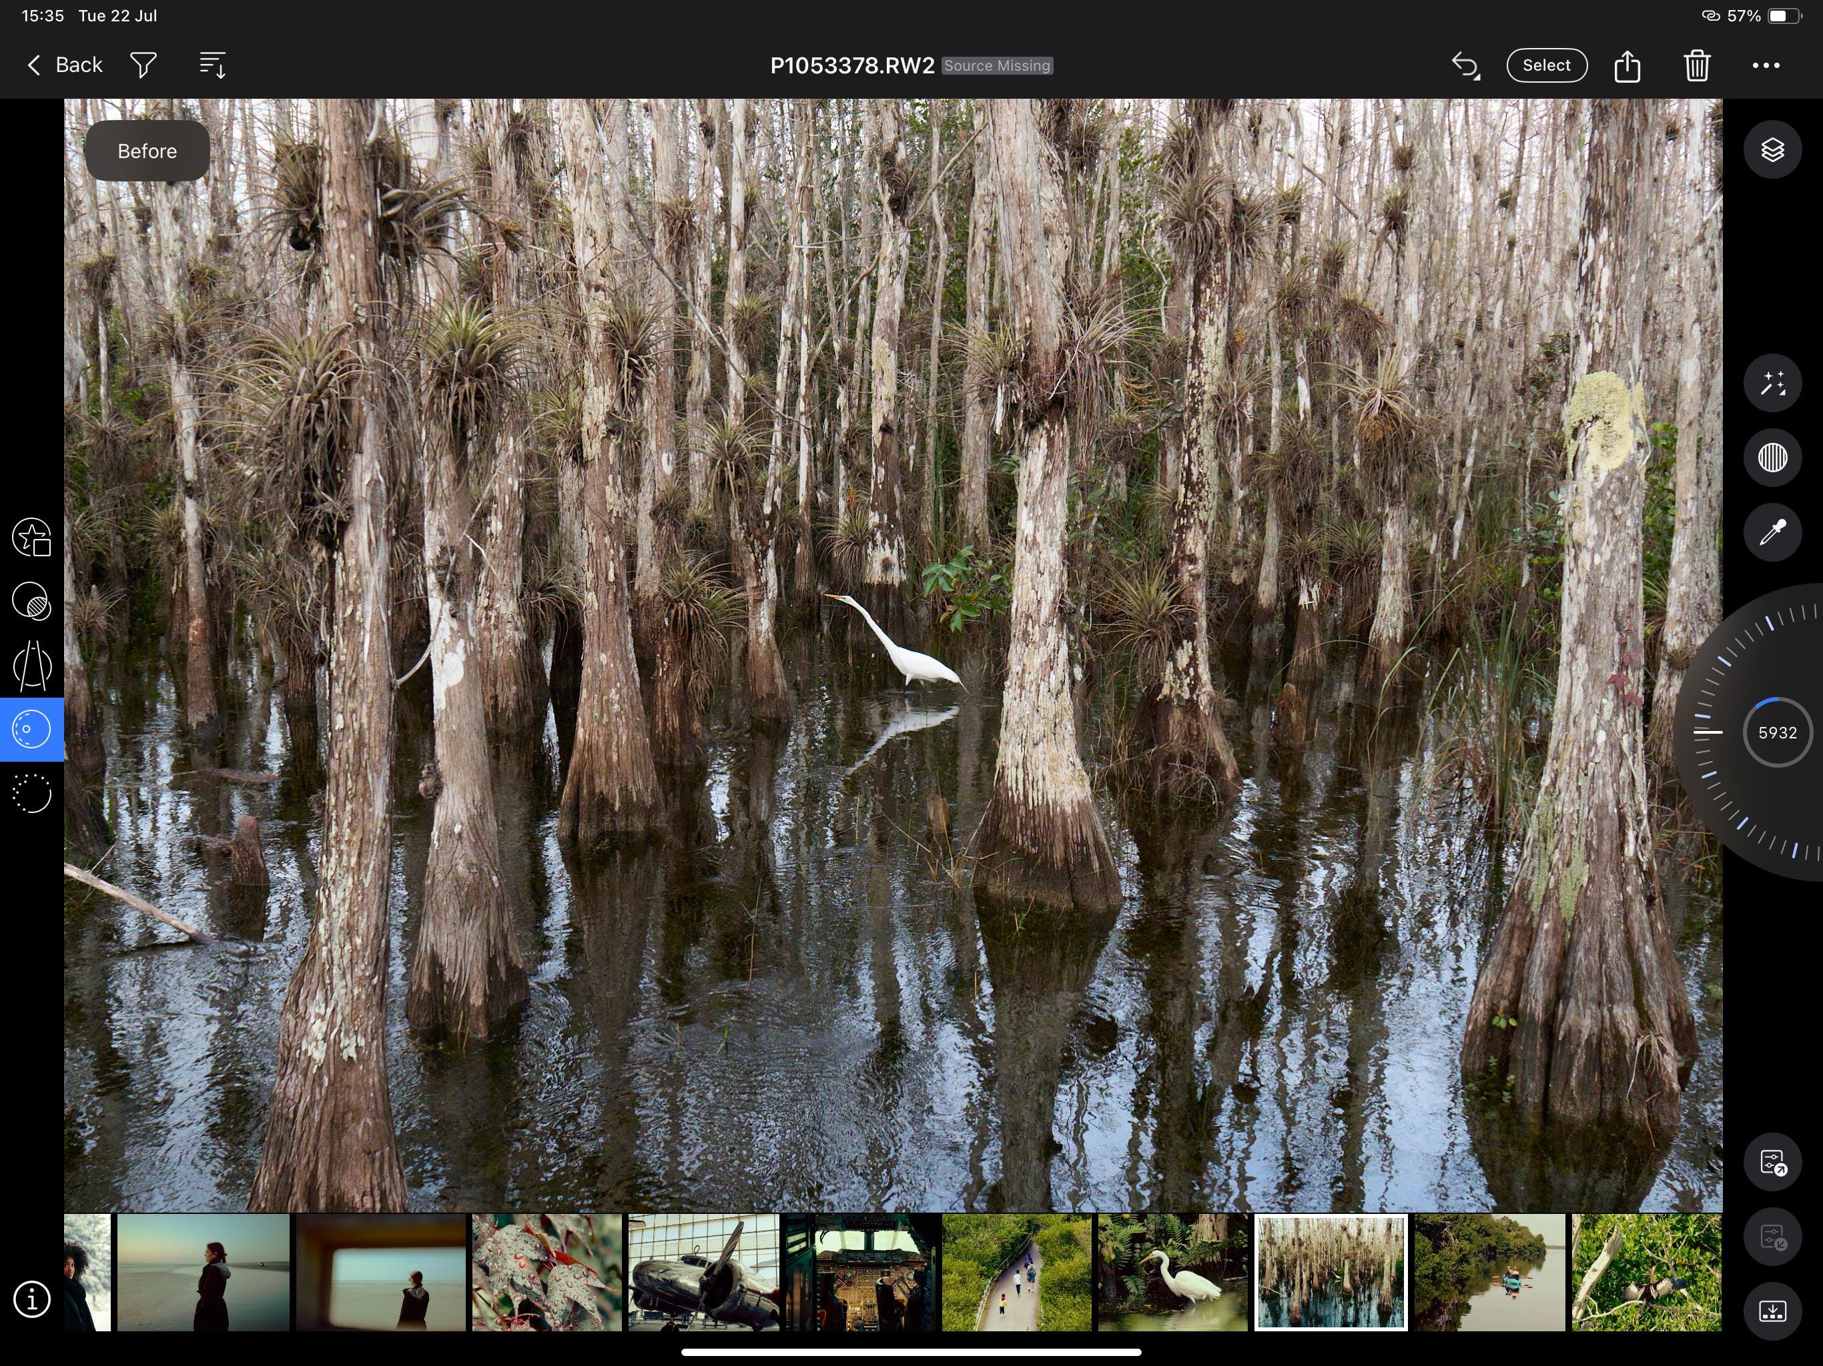Tap the Select button

coord(1546,65)
